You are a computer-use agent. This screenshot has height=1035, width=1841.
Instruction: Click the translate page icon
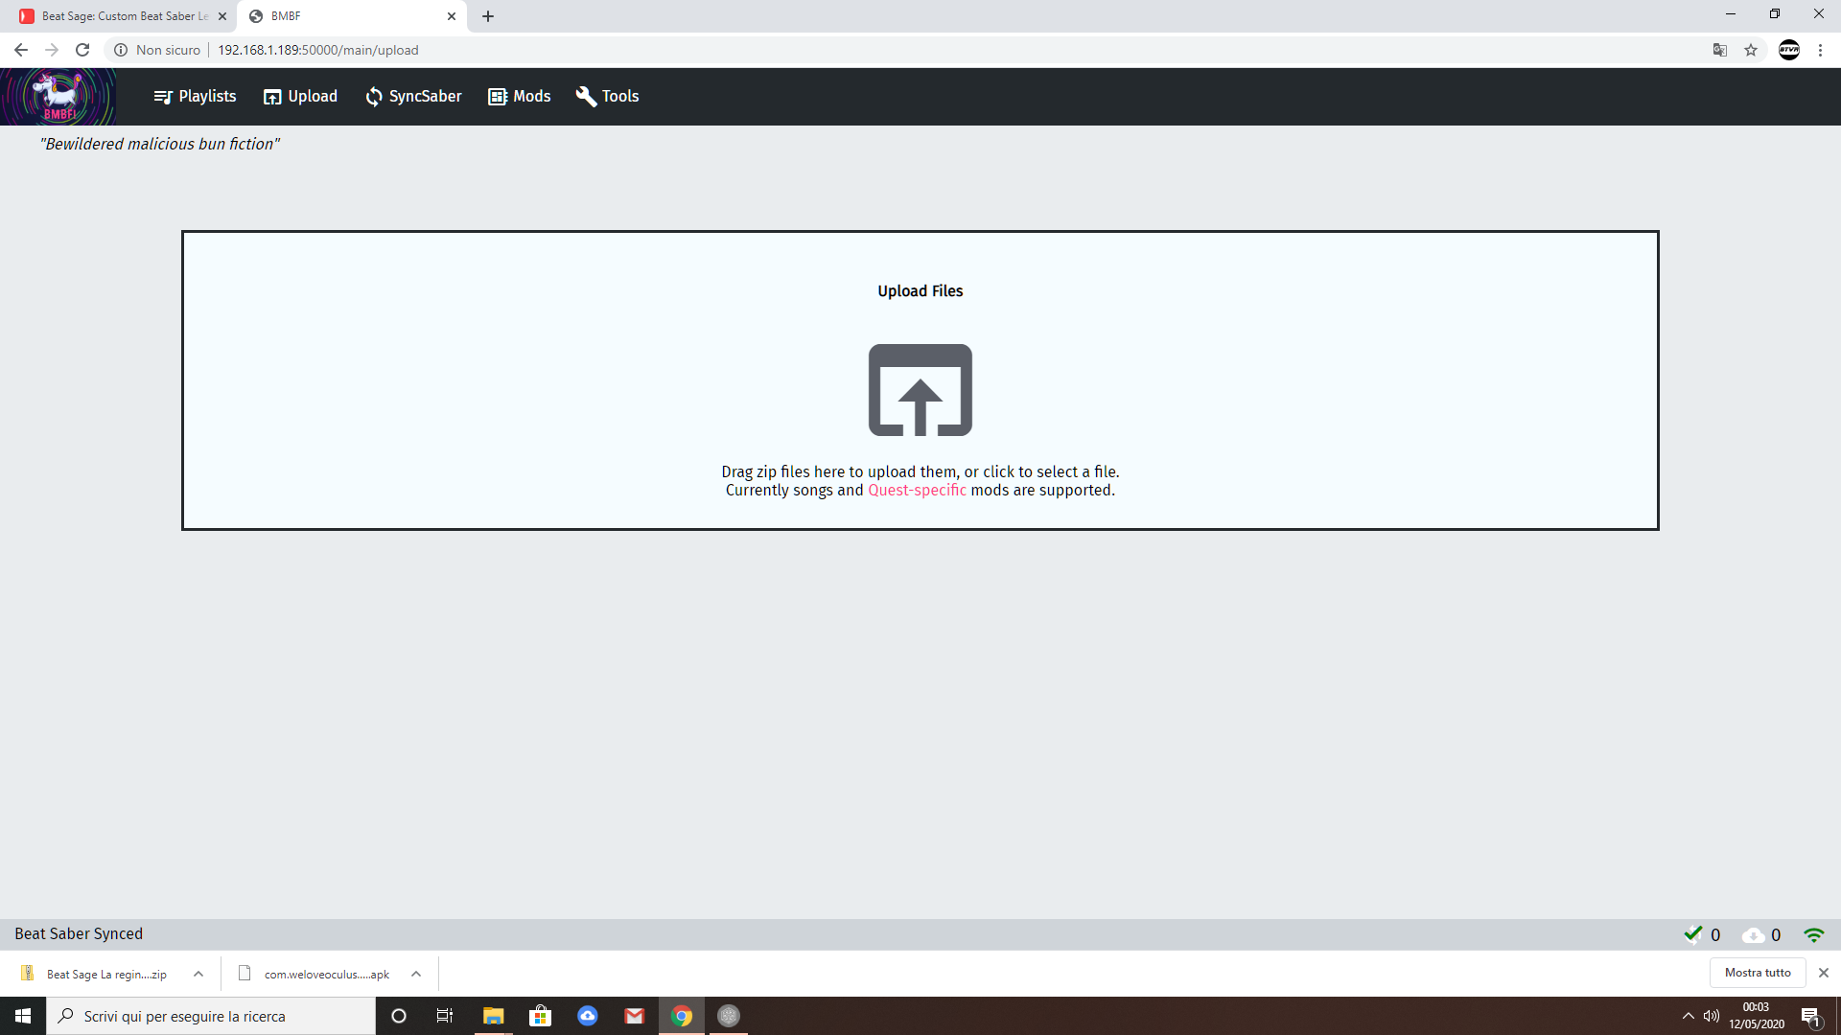tap(1720, 50)
